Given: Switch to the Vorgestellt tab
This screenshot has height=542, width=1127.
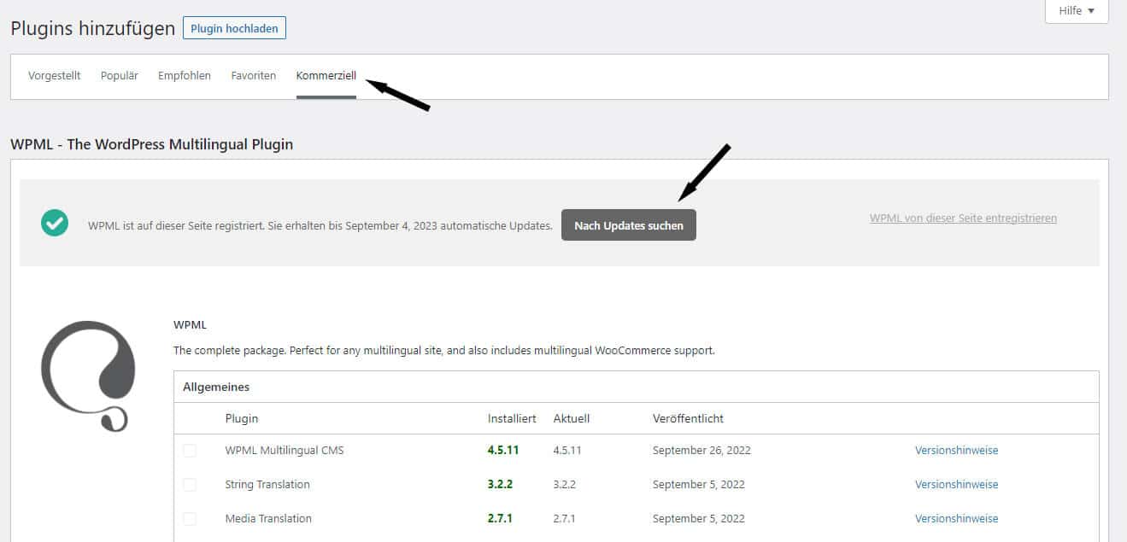Looking at the screenshot, I should click(55, 76).
